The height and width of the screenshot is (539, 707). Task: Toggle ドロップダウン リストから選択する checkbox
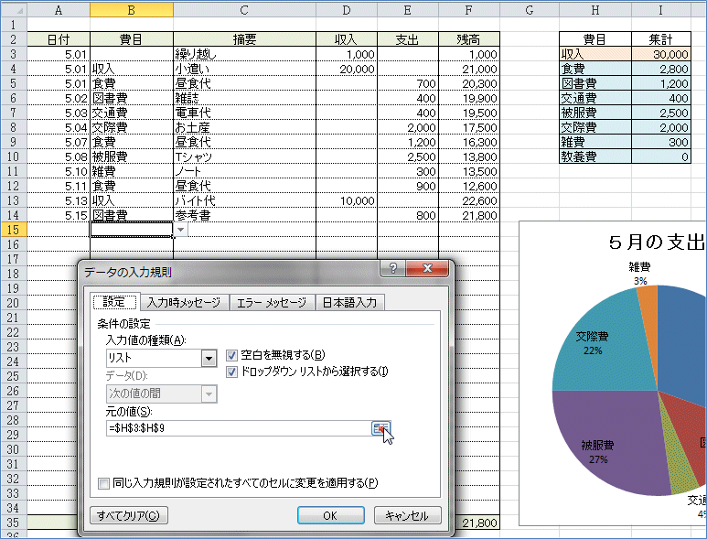click(x=231, y=372)
